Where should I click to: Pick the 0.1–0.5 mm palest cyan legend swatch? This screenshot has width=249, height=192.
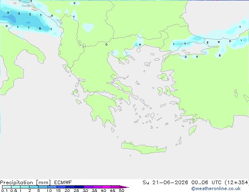7,187
